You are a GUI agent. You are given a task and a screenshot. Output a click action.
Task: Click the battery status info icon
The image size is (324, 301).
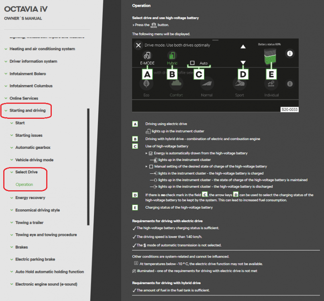click(290, 53)
